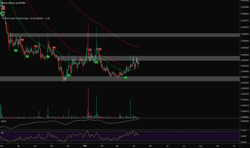Click the tallest red volume bar in January

pos(88,103)
